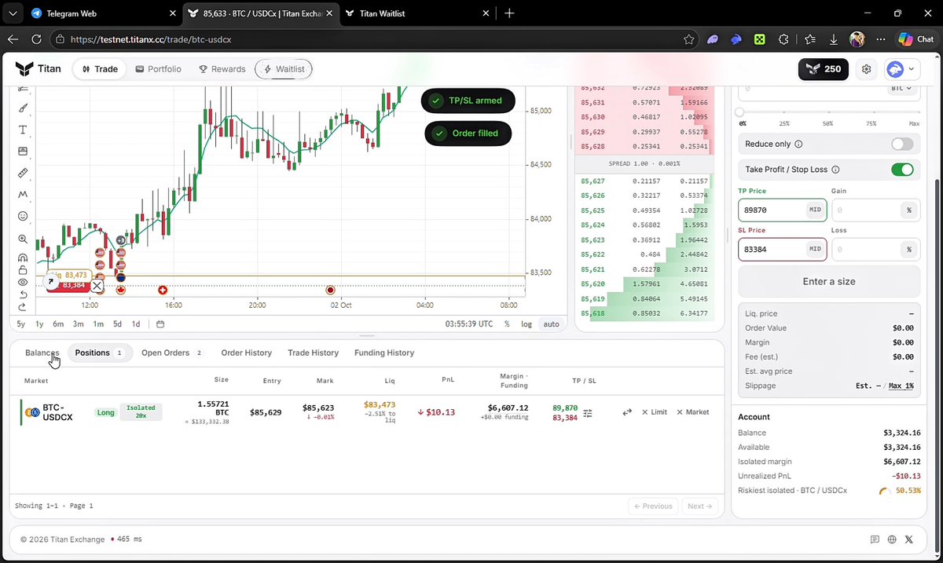Redo the chart action
This screenshot has width=943, height=563.
(x=23, y=306)
